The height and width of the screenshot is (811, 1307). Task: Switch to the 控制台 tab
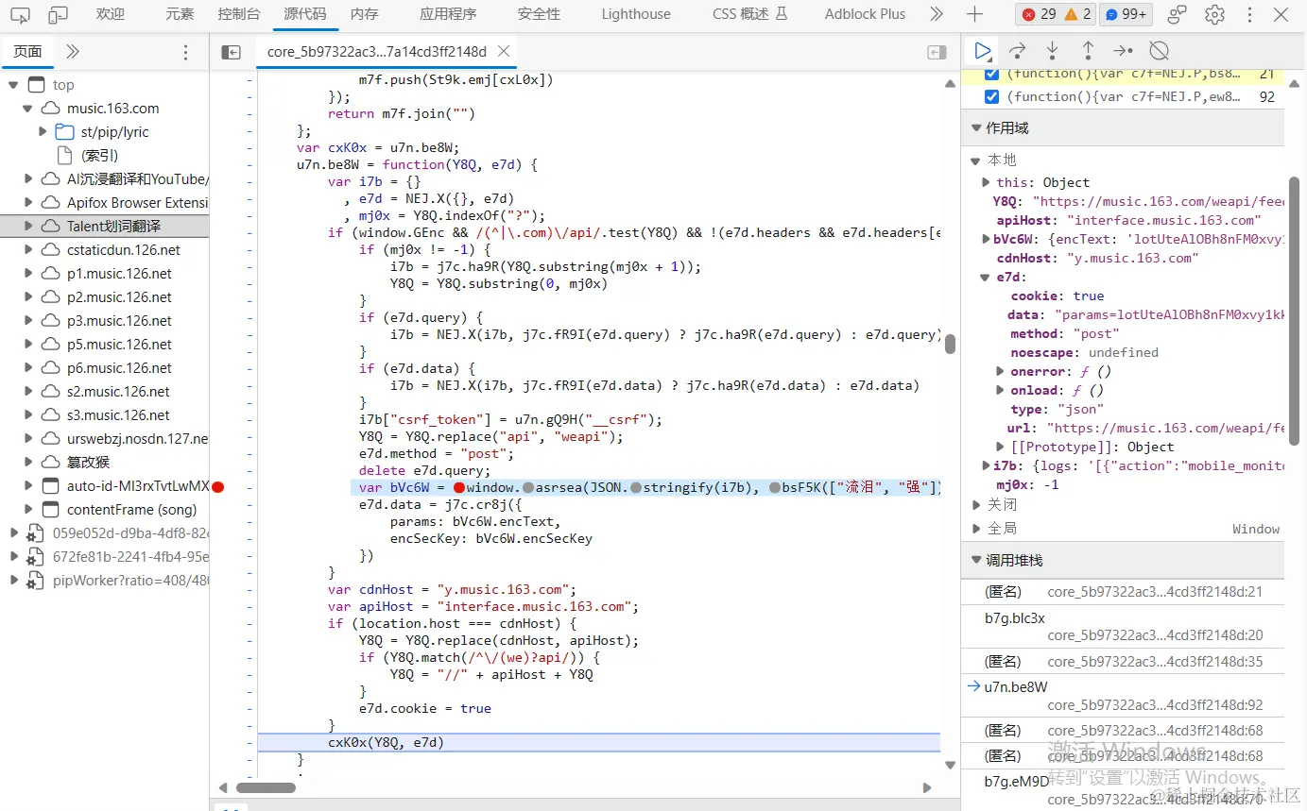pos(239,14)
